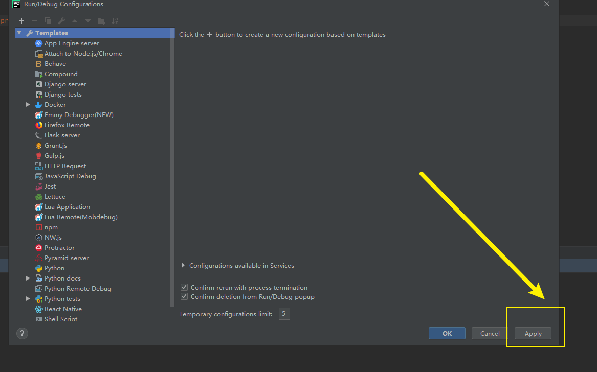The width and height of the screenshot is (597, 372).
Task: Uncheck Confirm rerun with process termination
Action: coord(184,287)
